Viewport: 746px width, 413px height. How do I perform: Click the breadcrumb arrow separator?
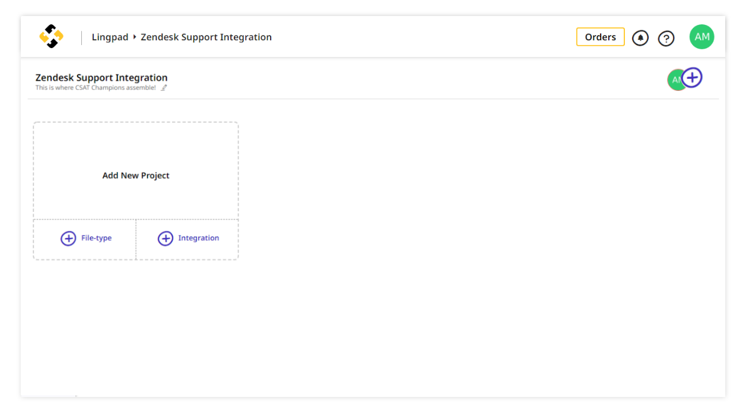coord(135,37)
